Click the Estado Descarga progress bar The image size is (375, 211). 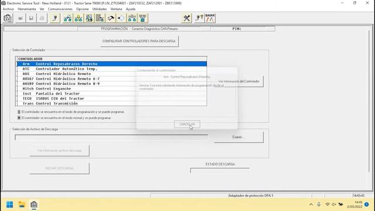tap(220, 171)
